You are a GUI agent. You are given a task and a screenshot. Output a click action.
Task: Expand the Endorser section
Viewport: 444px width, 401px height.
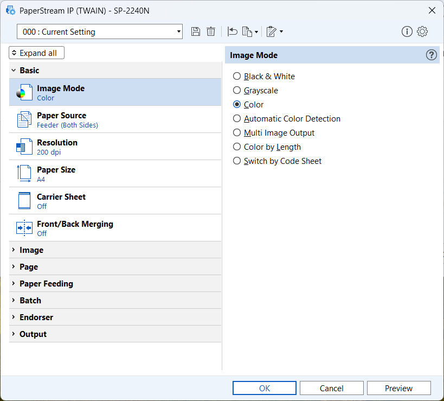tap(115, 317)
